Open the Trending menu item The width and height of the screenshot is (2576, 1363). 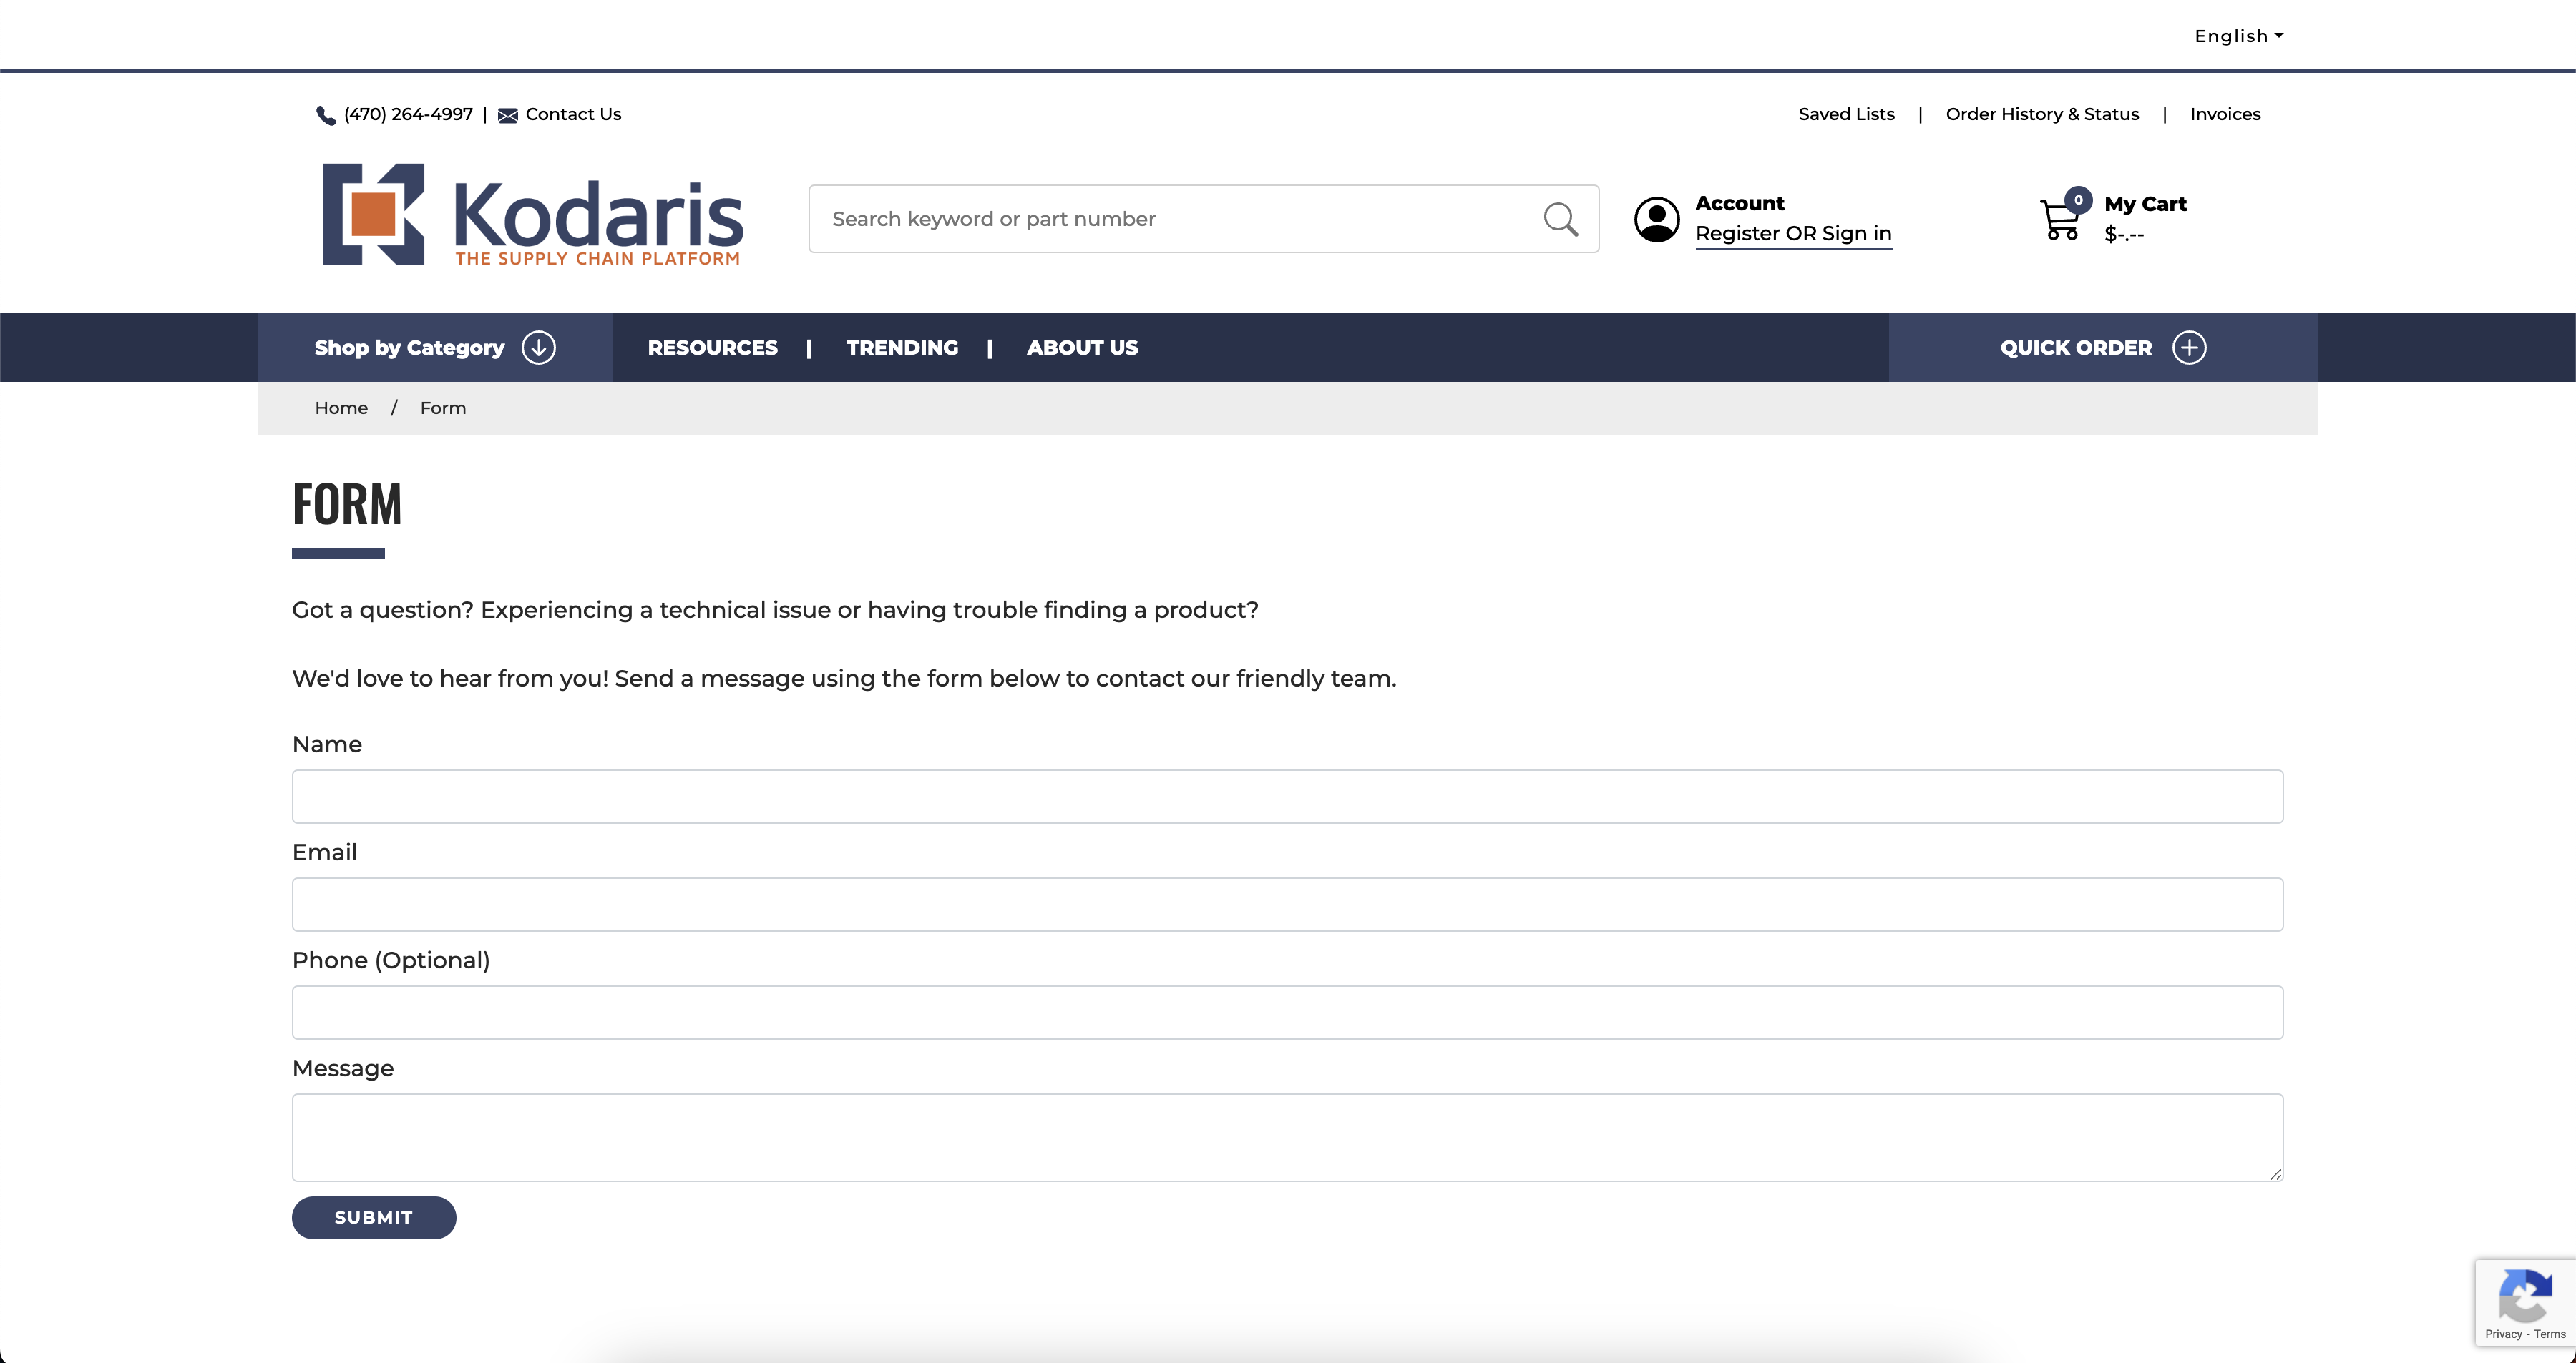(902, 348)
